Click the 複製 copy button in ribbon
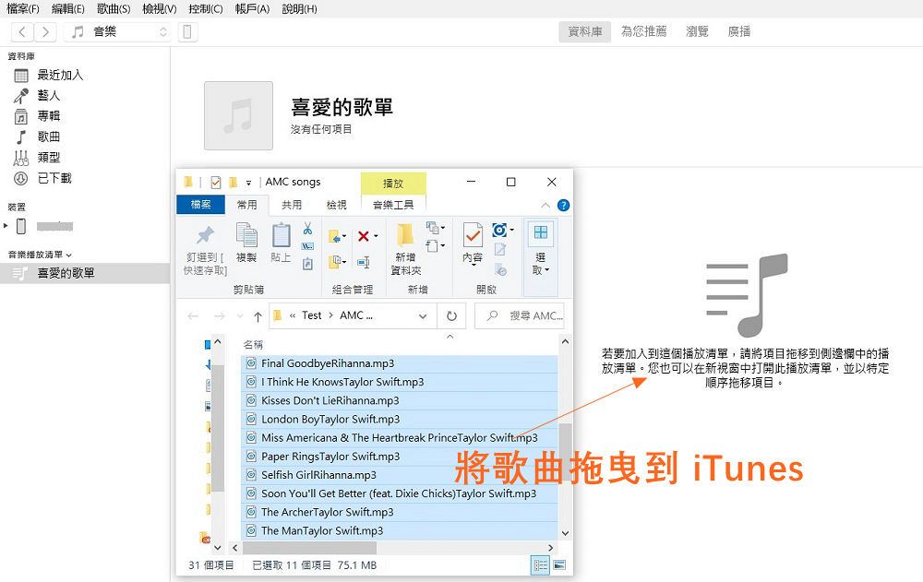Viewport: 923px width, 582px height. click(x=246, y=243)
